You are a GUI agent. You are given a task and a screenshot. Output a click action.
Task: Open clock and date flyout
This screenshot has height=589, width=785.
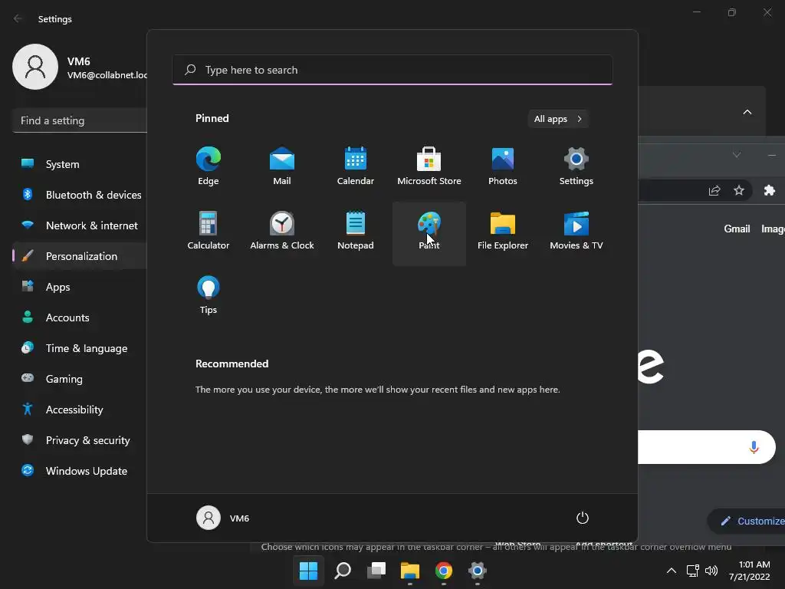coord(750,571)
